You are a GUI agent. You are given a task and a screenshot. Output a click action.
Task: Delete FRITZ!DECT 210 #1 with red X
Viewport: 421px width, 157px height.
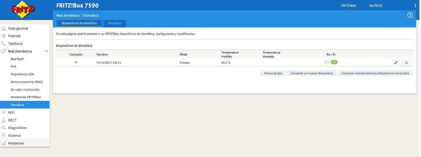coord(406,63)
